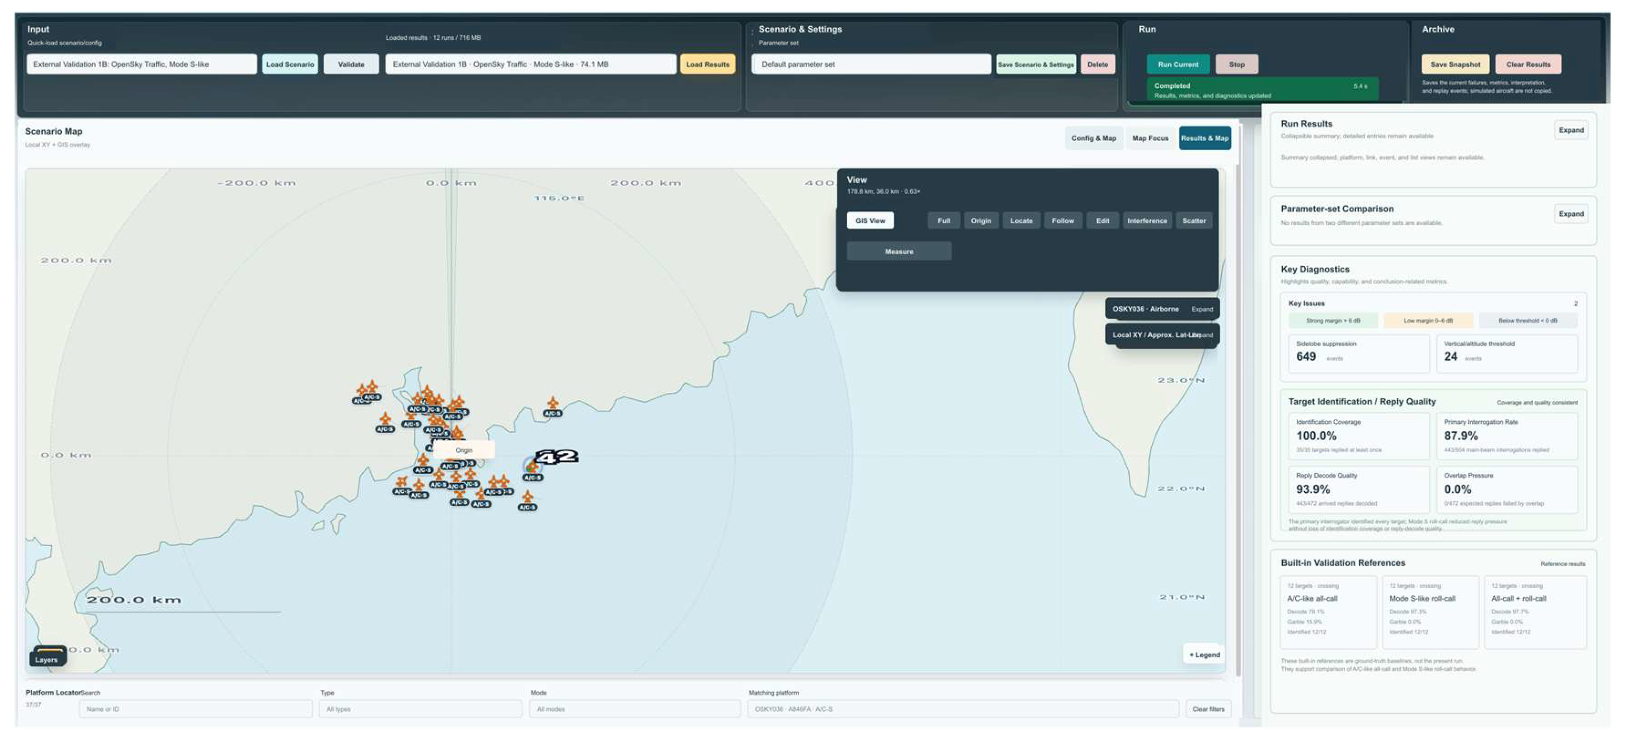Open the Vertical/altitude threshold 24 events card
Screen dimensions: 1627x738
coord(1507,353)
